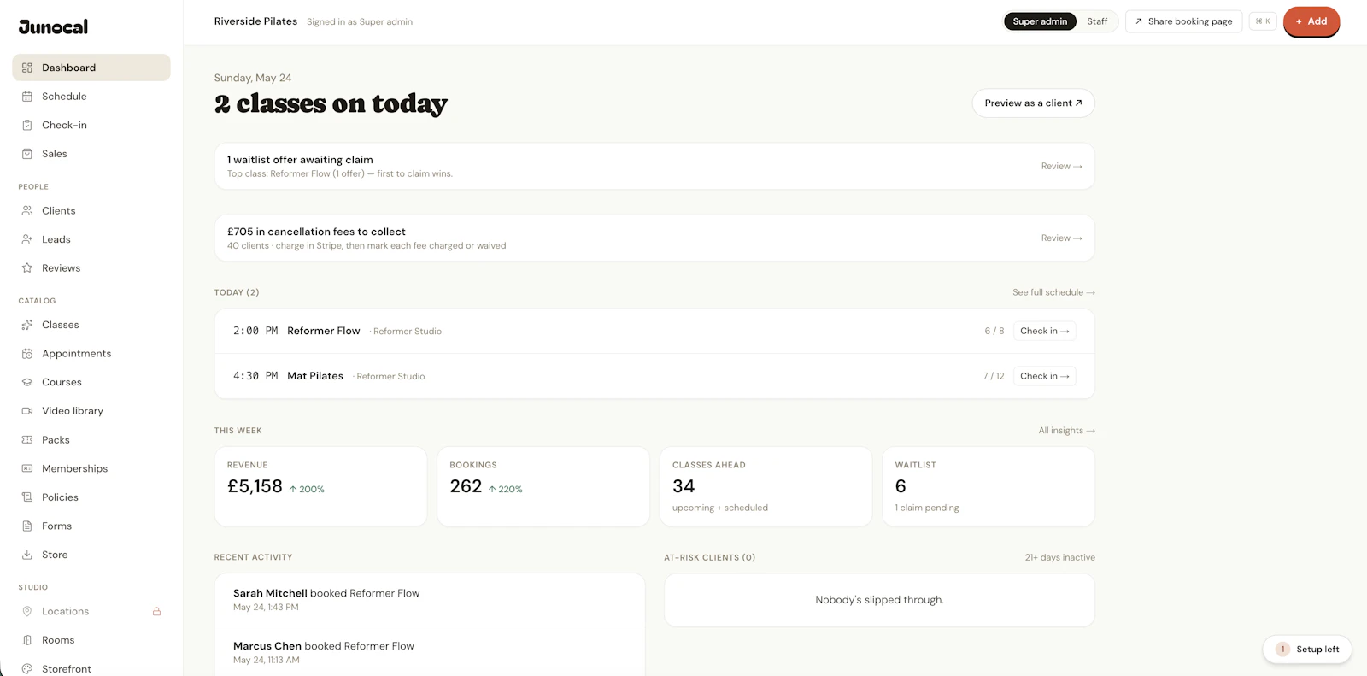Screen dimensions: 1367x676
Task: Click the Reviews star icon
Action: 27,268
